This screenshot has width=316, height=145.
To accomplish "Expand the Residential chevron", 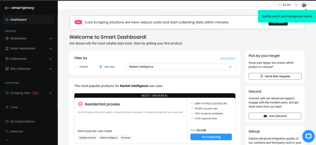I will (x=50, y=38).
